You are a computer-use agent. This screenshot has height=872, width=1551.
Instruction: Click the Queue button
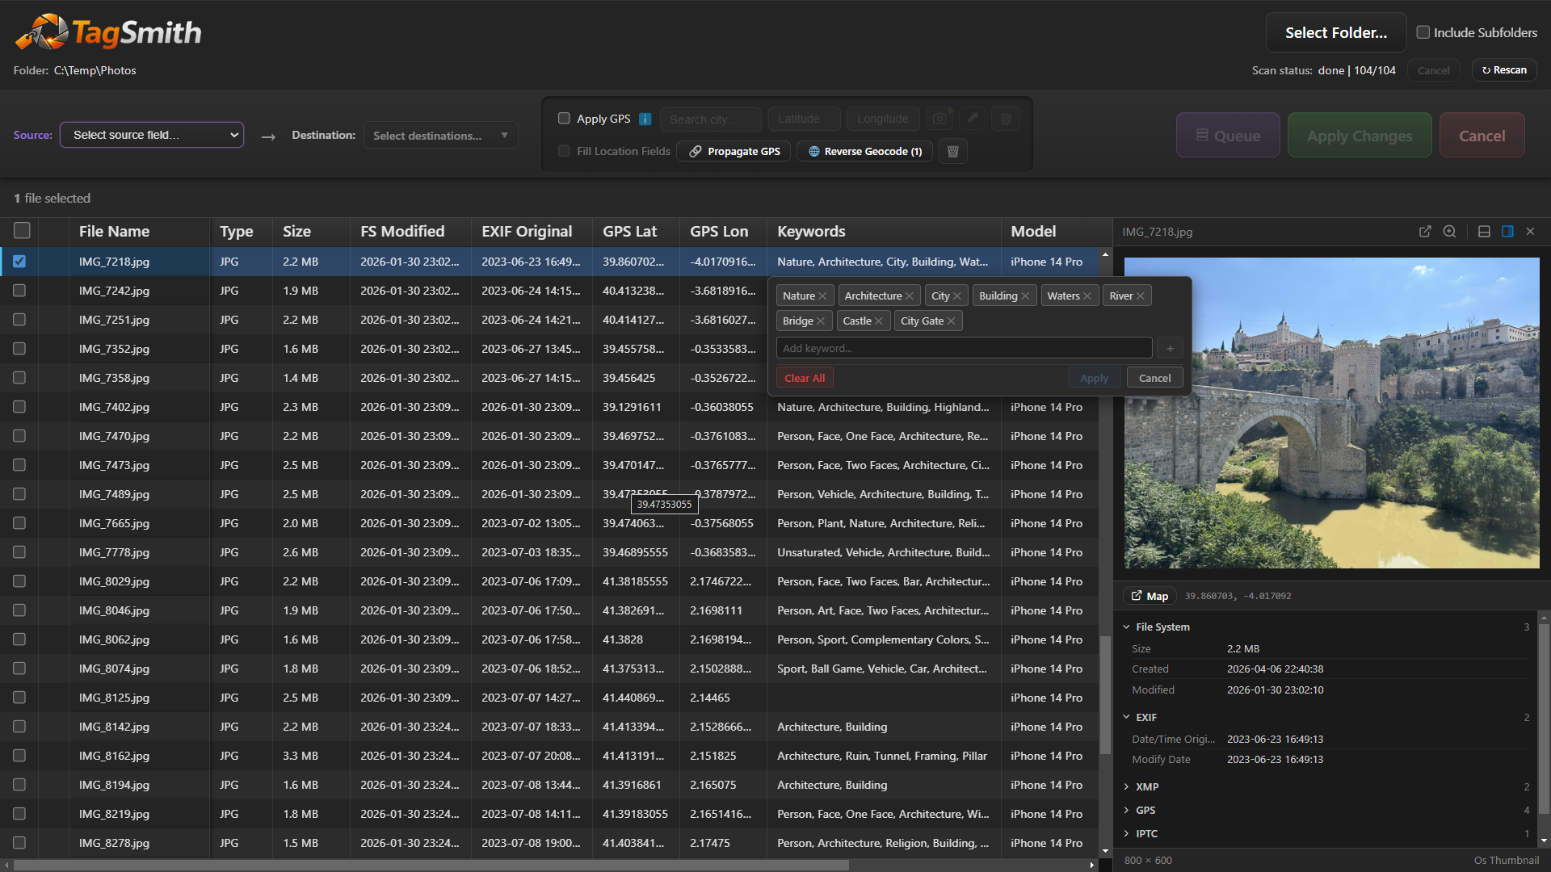tap(1228, 135)
